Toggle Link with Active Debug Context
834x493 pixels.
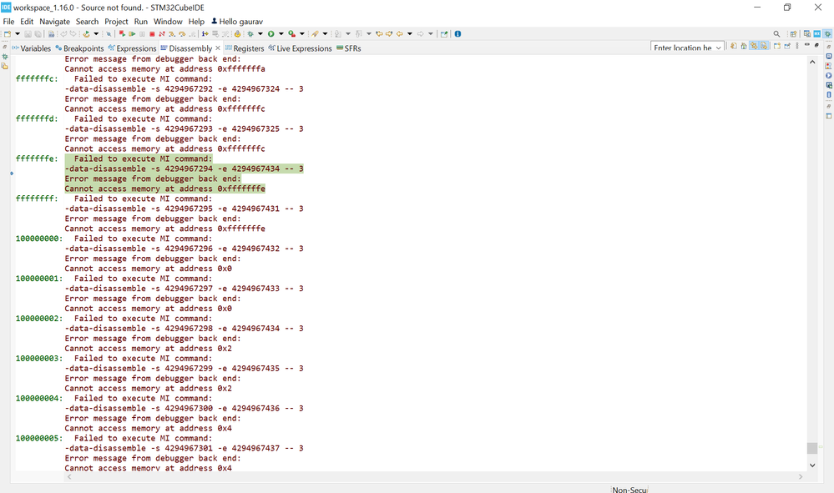[x=754, y=46]
